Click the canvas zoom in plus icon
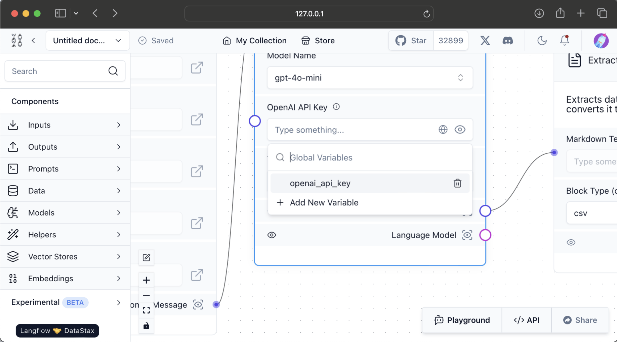Screen dimensions: 617x342 click(x=146, y=280)
